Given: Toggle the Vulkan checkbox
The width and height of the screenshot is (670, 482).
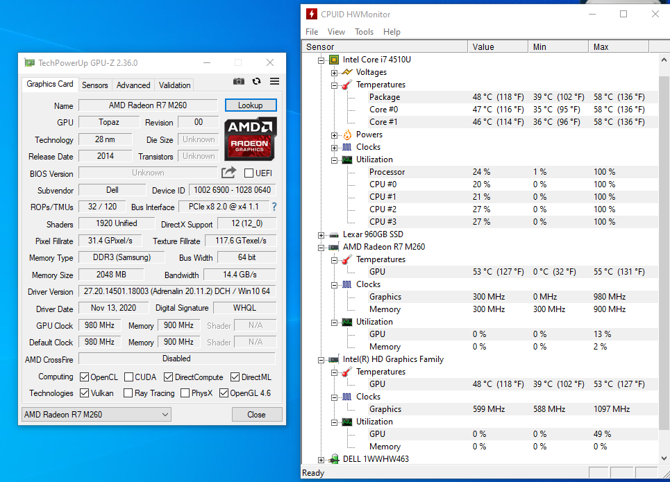Looking at the screenshot, I should pos(84,393).
